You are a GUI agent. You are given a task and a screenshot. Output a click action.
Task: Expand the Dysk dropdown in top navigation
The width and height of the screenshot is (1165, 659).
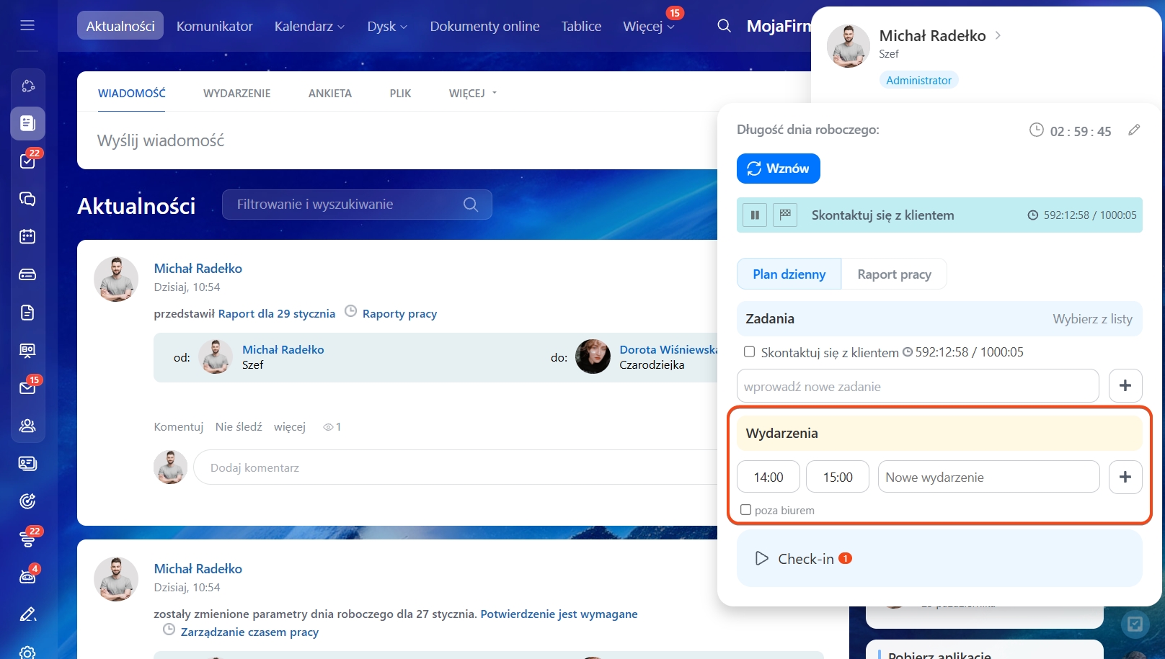pos(387,27)
